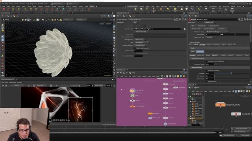This screenshot has width=252, height=141.
Task: Open the Megascans menu
Action: coord(33,4)
